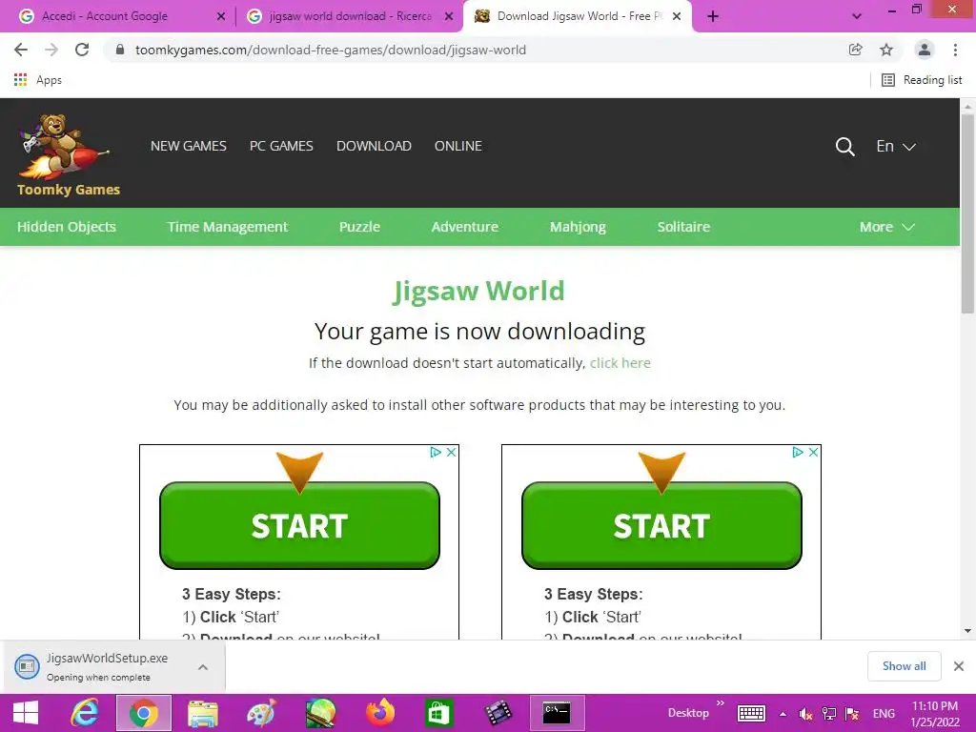
Task: Open the Apps shortcut in bookmarks bar
Action: (x=38, y=80)
